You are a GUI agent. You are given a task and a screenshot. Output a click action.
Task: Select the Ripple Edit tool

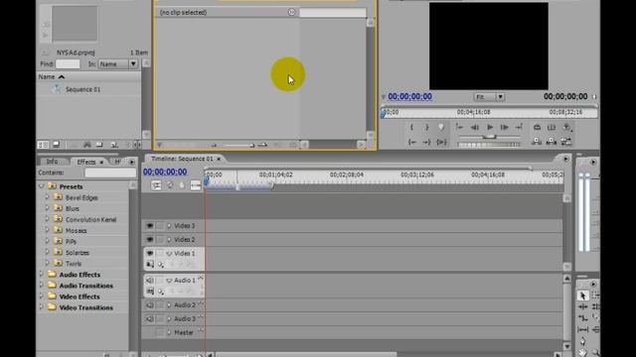tap(582, 306)
